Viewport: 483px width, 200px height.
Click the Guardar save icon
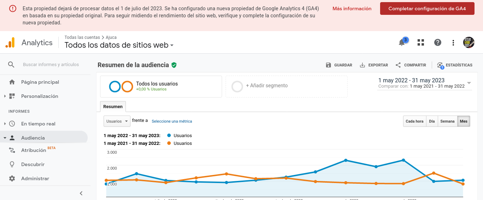pyautogui.click(x=328, y=65)
